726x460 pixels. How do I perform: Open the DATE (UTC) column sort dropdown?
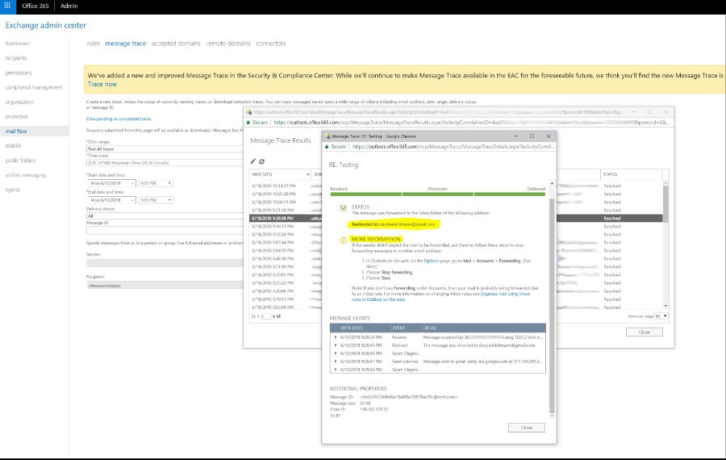tap(307, 174)
